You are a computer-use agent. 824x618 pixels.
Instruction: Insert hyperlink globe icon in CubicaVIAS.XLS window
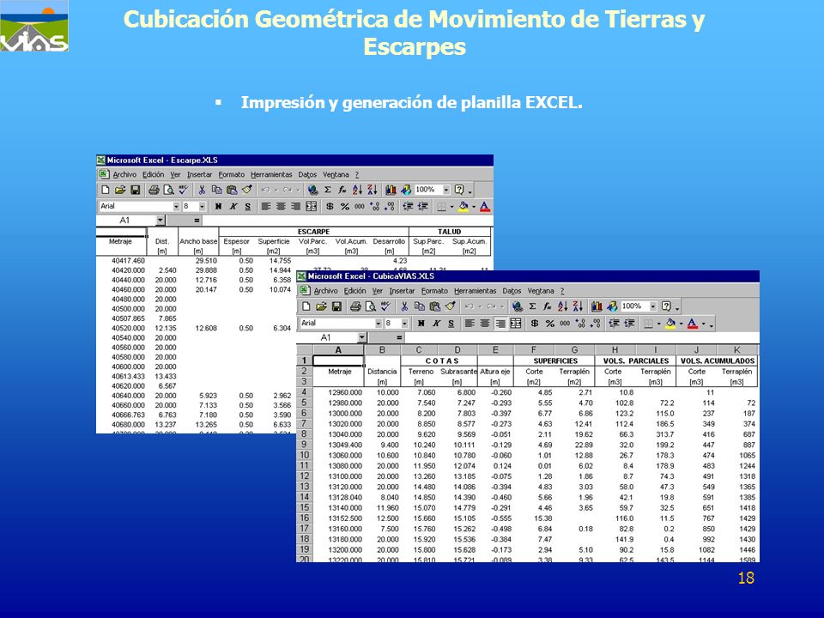(517, 306)
